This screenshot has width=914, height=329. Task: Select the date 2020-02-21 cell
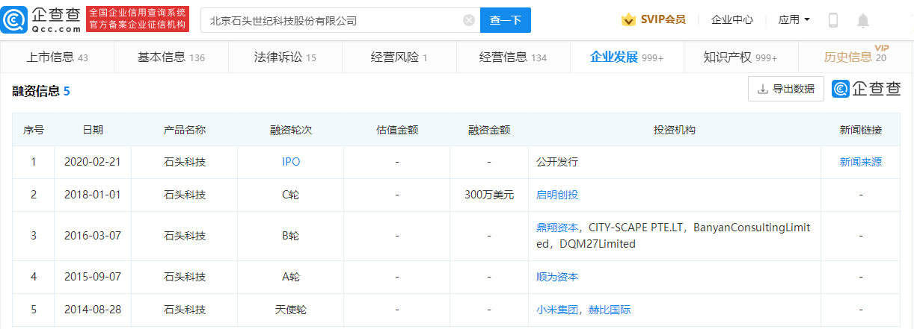[93, 162]
